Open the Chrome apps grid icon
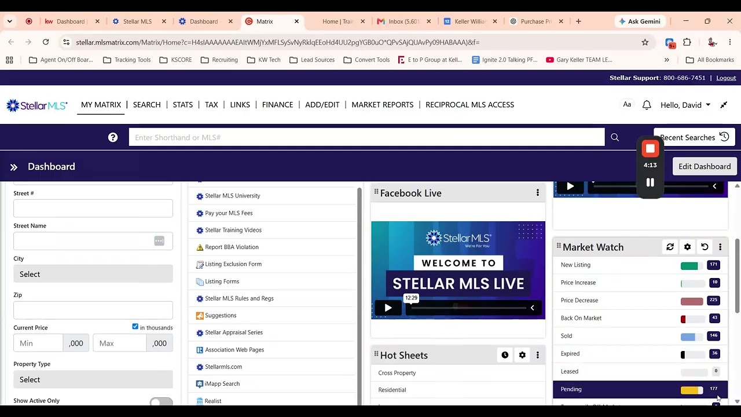Viewport: 741px width, 417px height. point(9,60)
